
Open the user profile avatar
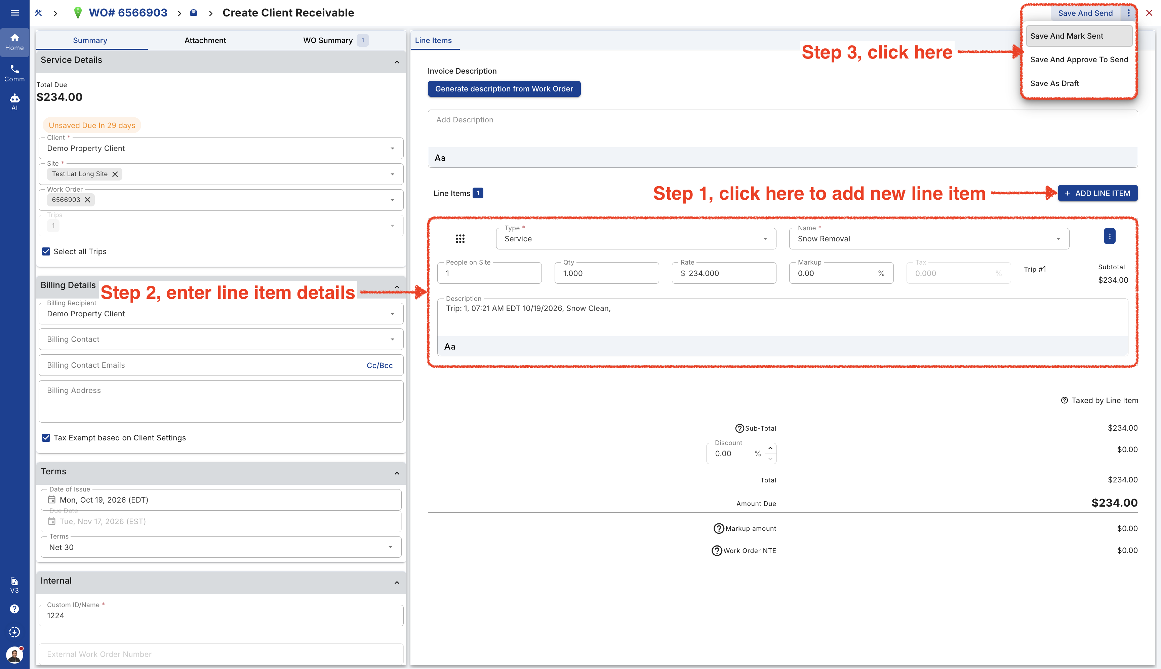15,654
